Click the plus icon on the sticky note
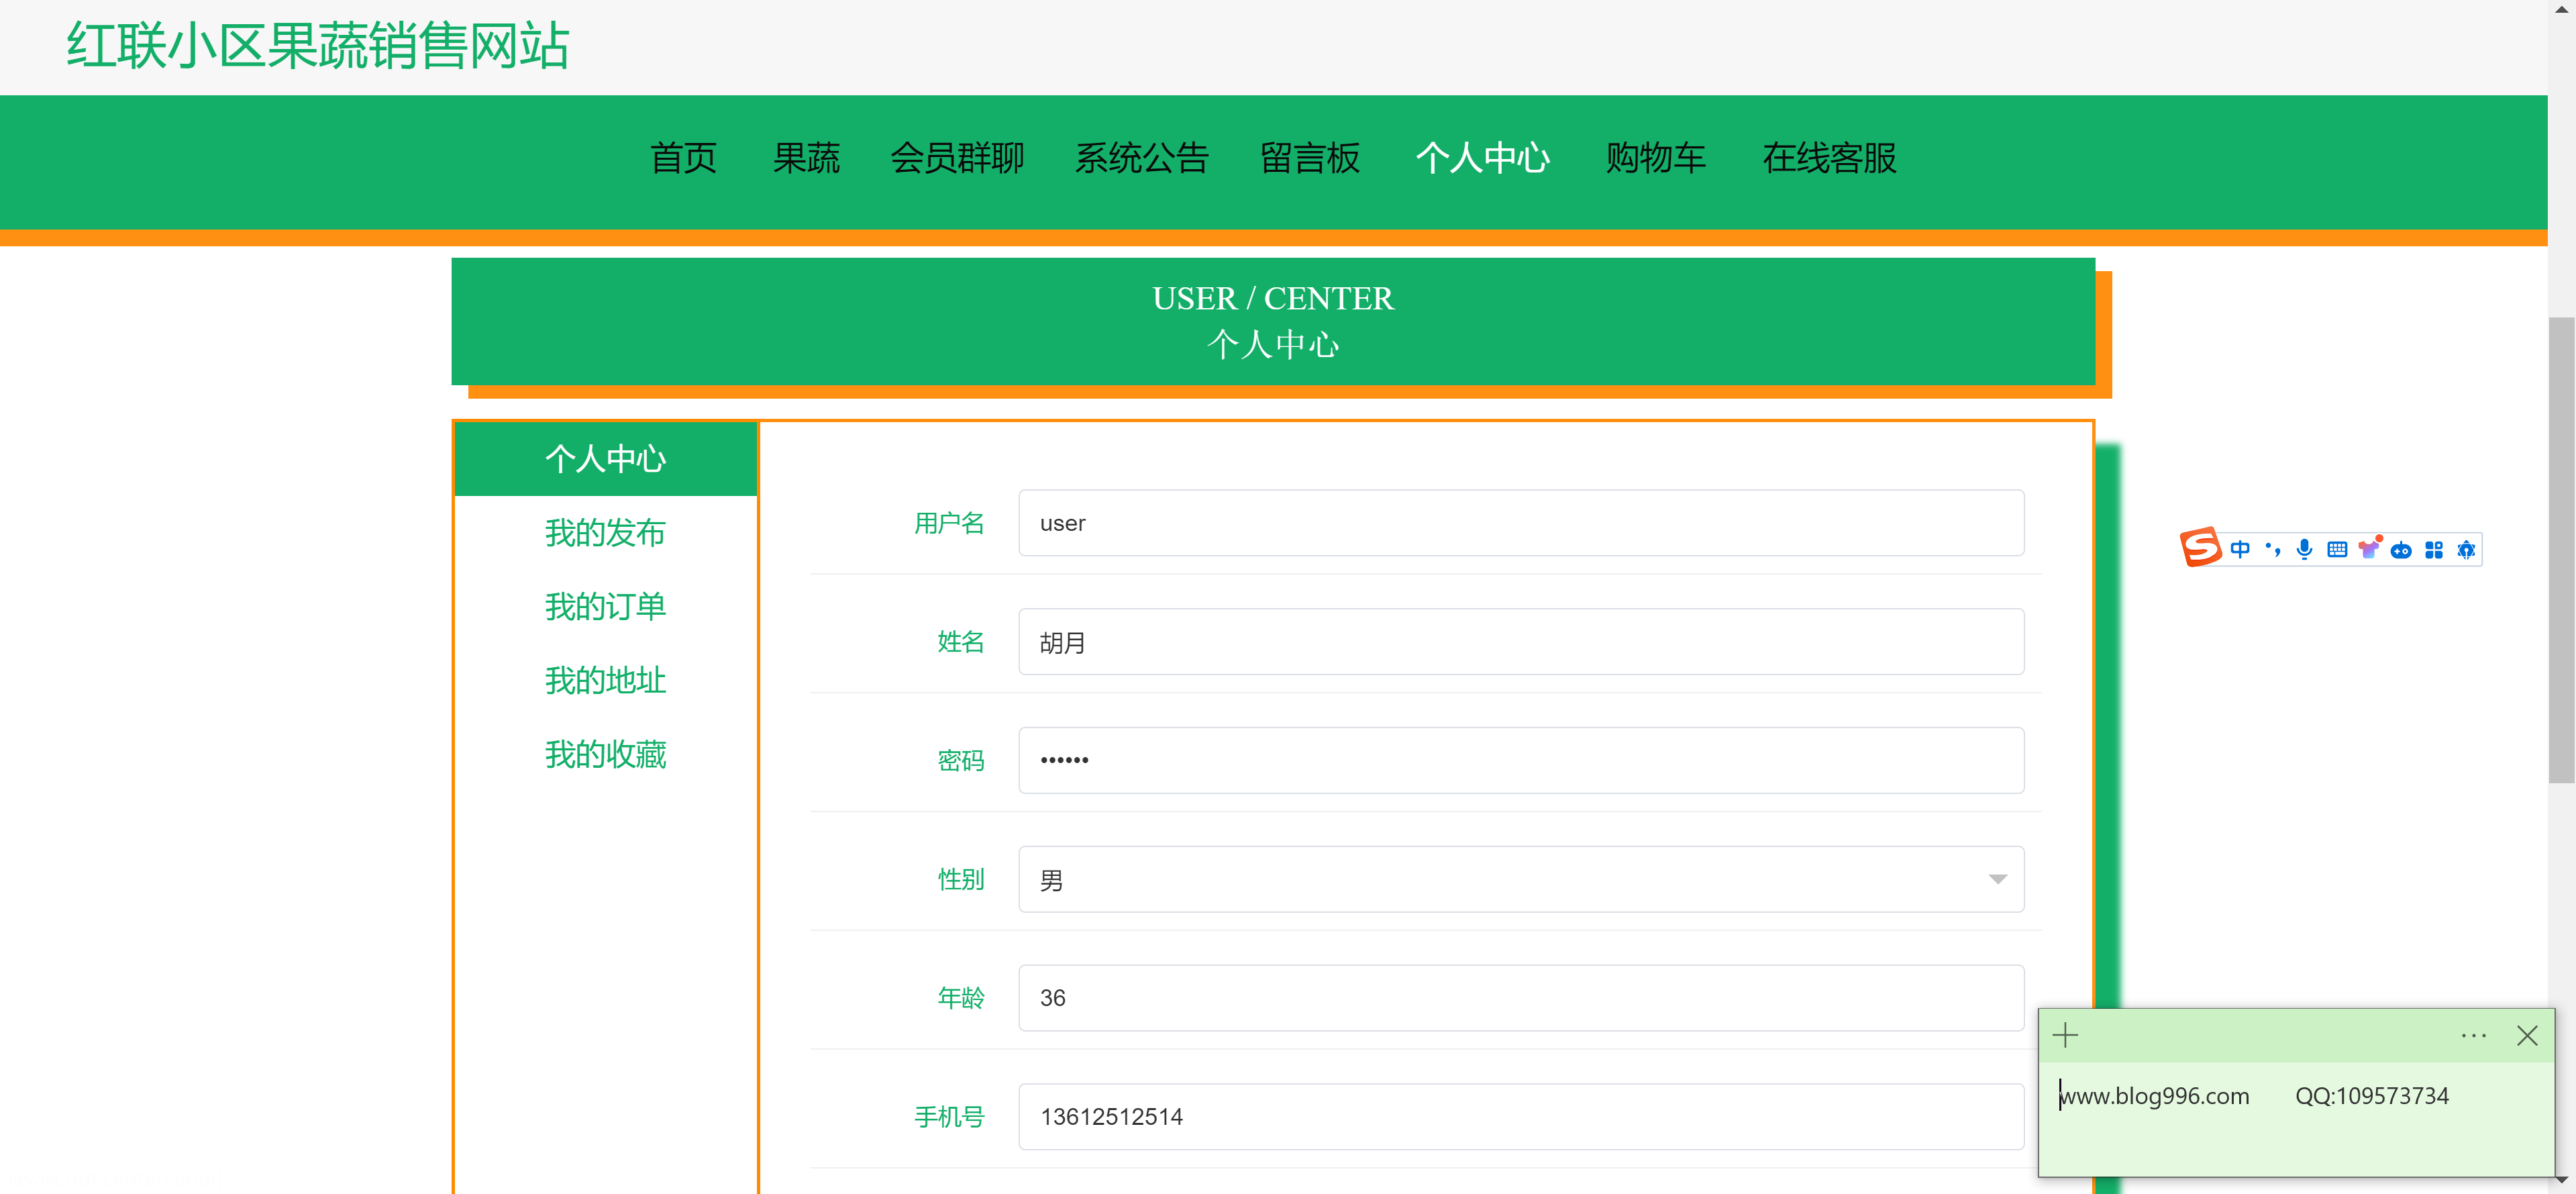Screen dimensions: 2576x1194 [x=2065, y=1035]
